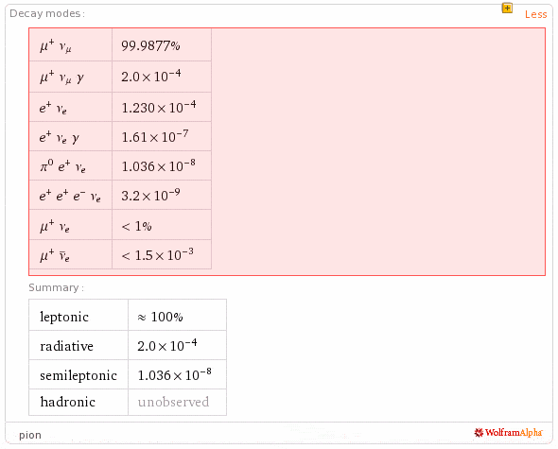Screen dimensions: 558x449
Task: Click the leptonic summary row label
Action: tap(78, 315)
